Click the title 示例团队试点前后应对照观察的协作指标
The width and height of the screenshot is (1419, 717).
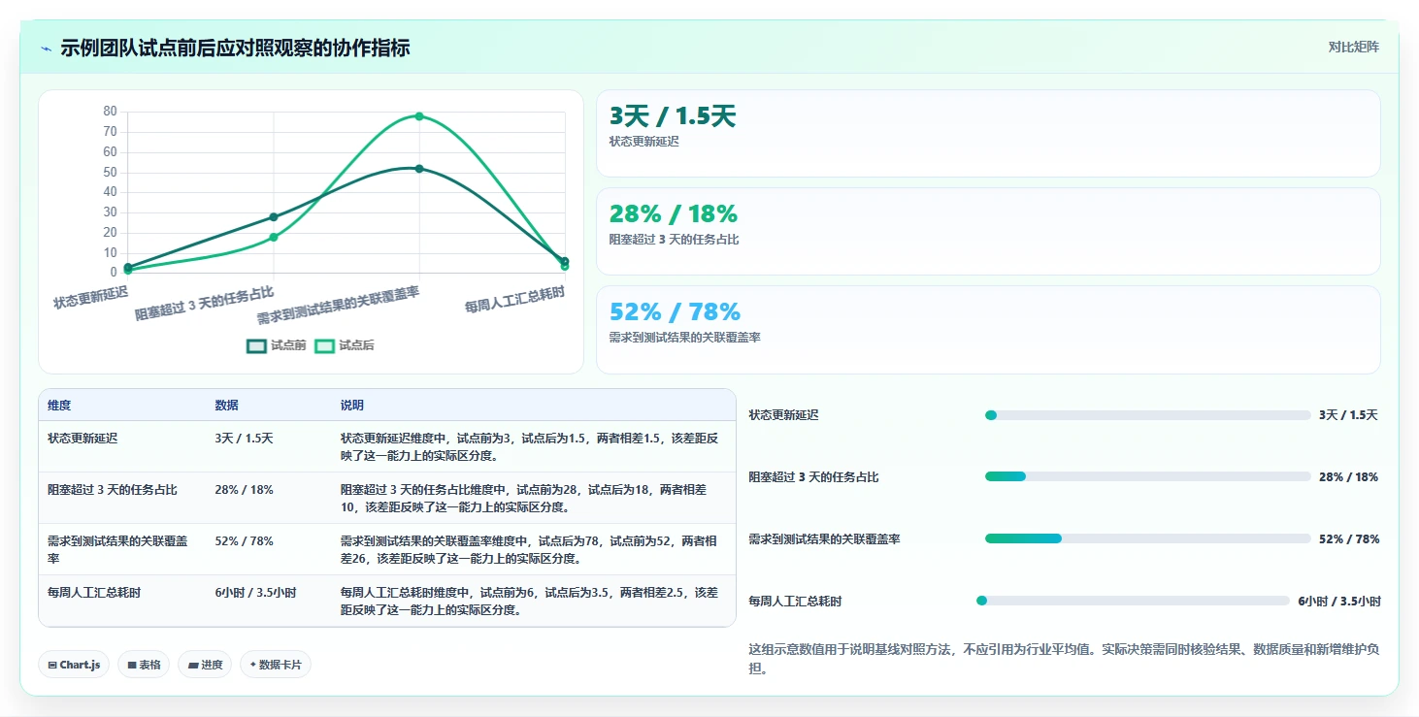pos(235,48)
